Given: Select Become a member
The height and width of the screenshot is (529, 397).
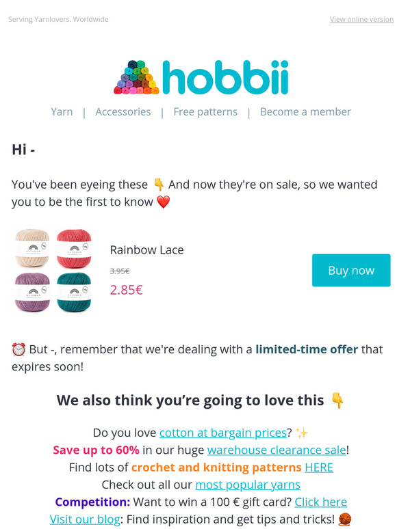Looking at the screenshot, I should click(x=305, y=111).
